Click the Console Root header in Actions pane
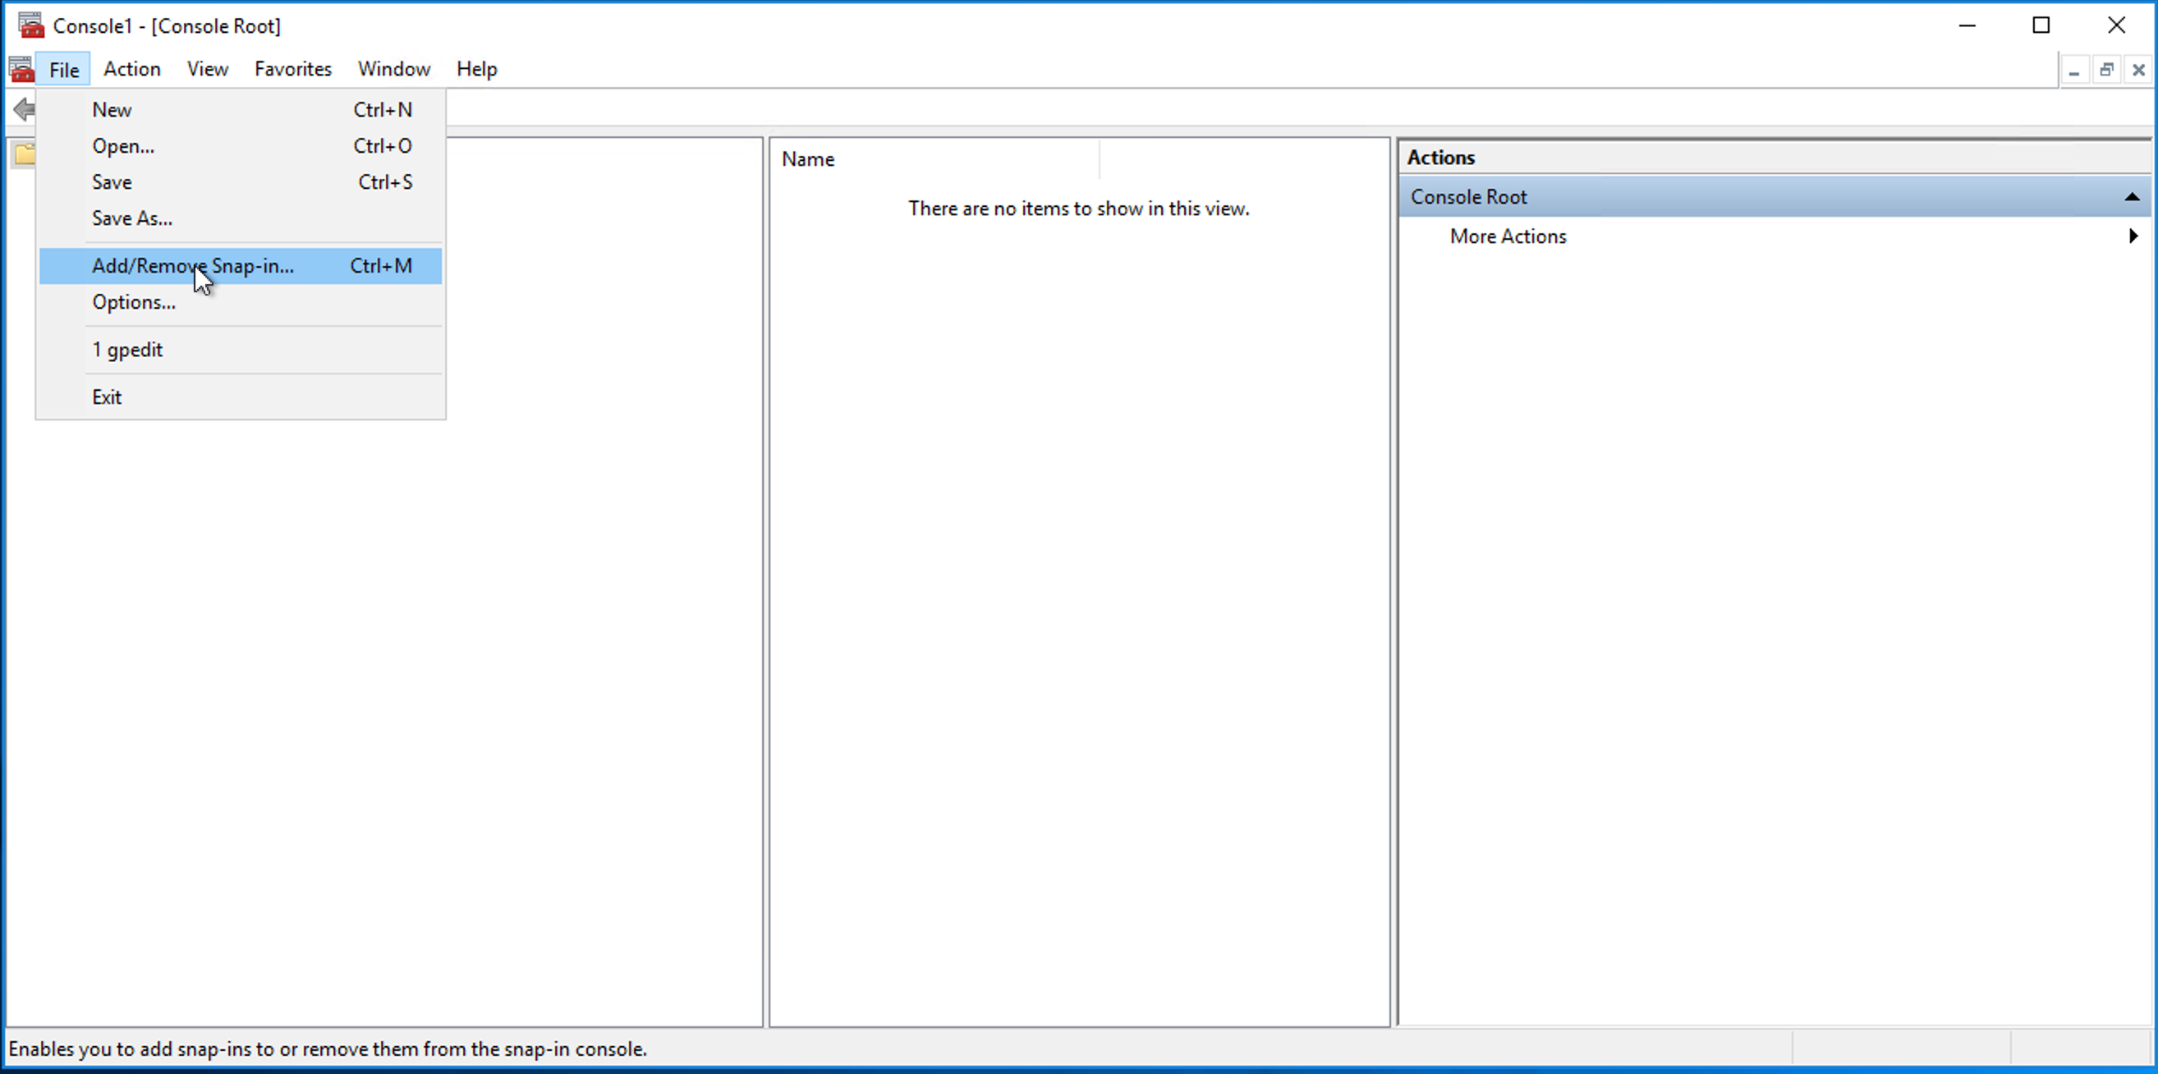This screenshot has height=1074, width=2158. (1775, 197)
